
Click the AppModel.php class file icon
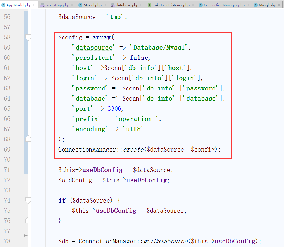3,5
